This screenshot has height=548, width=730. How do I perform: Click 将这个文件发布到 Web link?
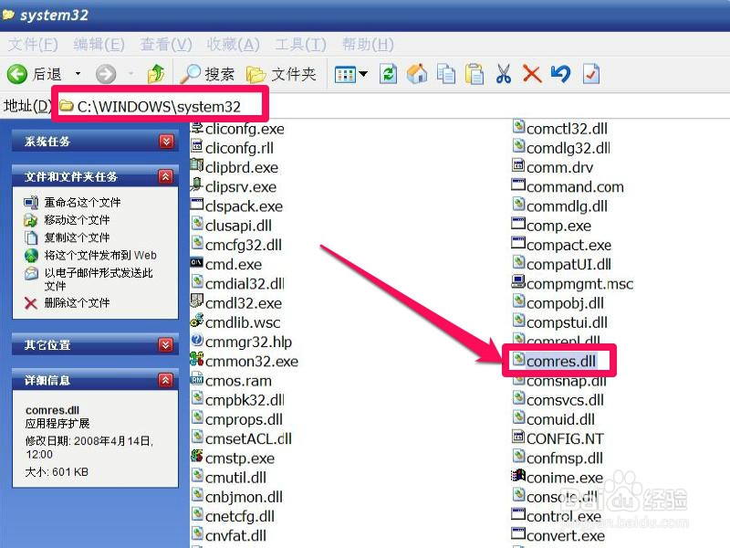click(100, 255)
